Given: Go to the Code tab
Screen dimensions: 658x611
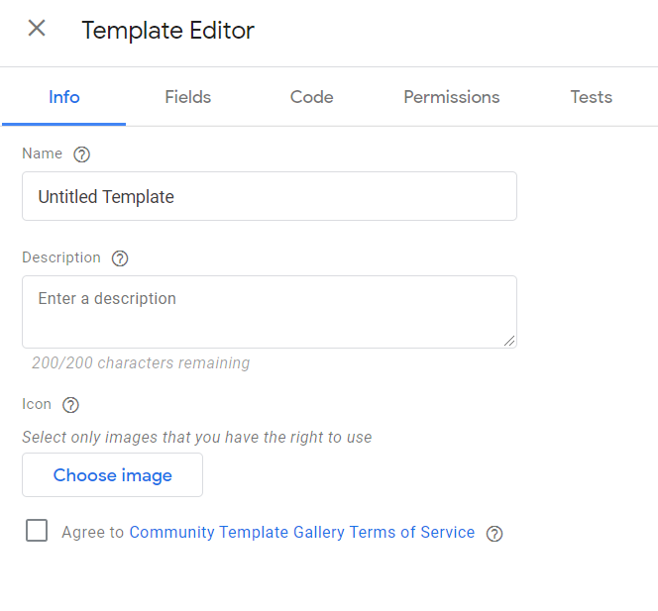Looking at the screenshot, I should [x=311, y=97].
